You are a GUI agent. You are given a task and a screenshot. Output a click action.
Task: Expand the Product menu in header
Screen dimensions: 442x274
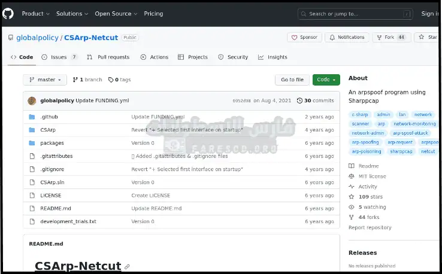(35, 13)
